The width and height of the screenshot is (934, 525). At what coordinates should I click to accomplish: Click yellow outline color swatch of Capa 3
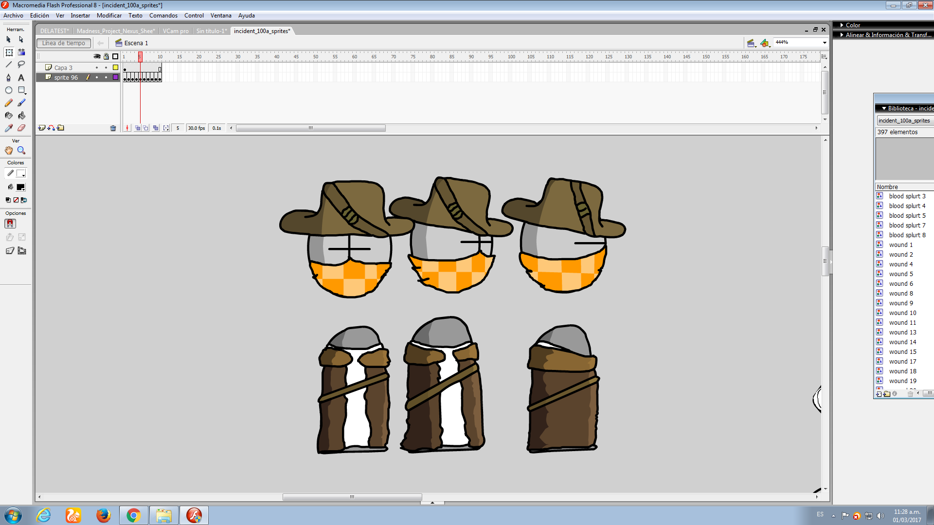click(115, 68)
